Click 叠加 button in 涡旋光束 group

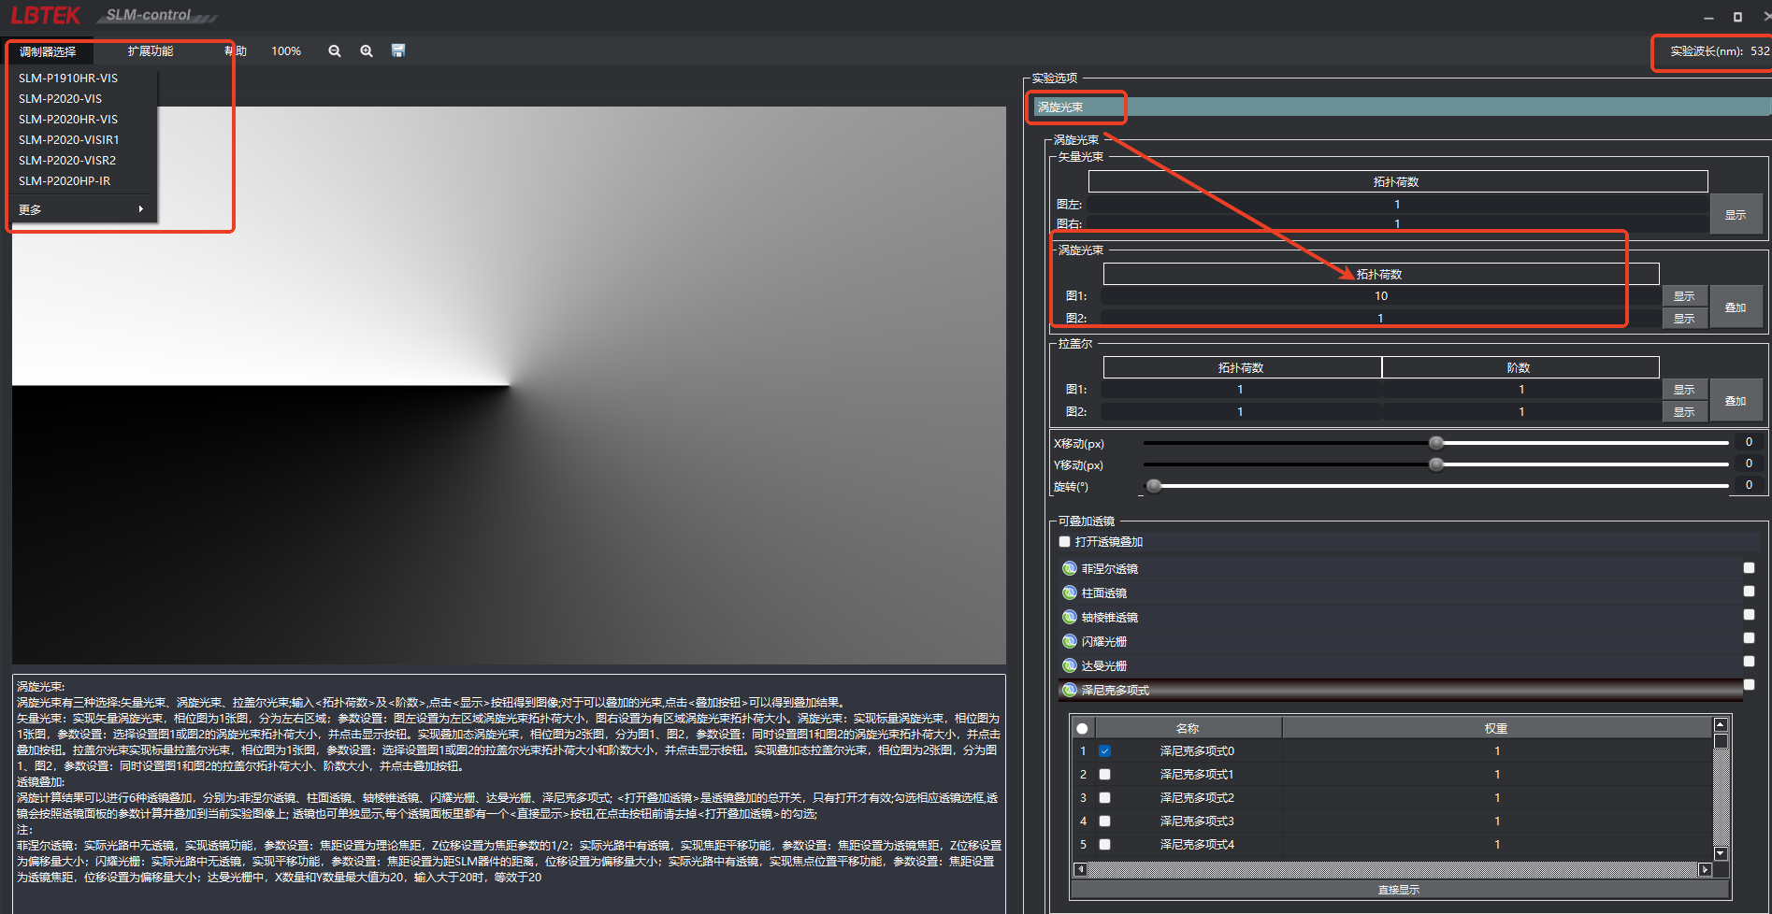tap(1736, 307)
